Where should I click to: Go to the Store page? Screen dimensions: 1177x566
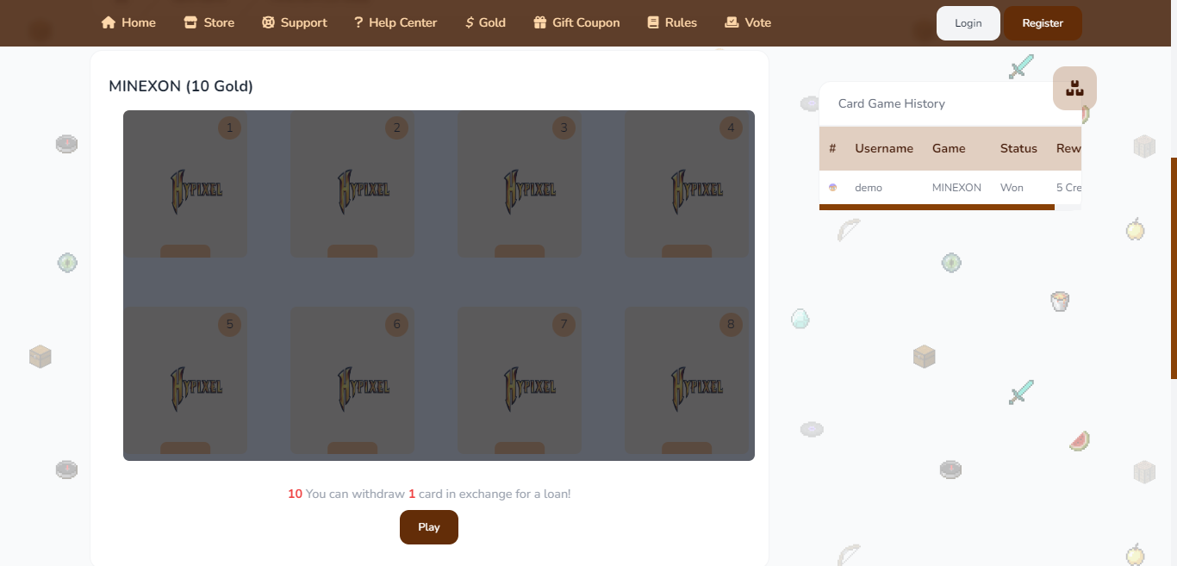pos(209,22)
